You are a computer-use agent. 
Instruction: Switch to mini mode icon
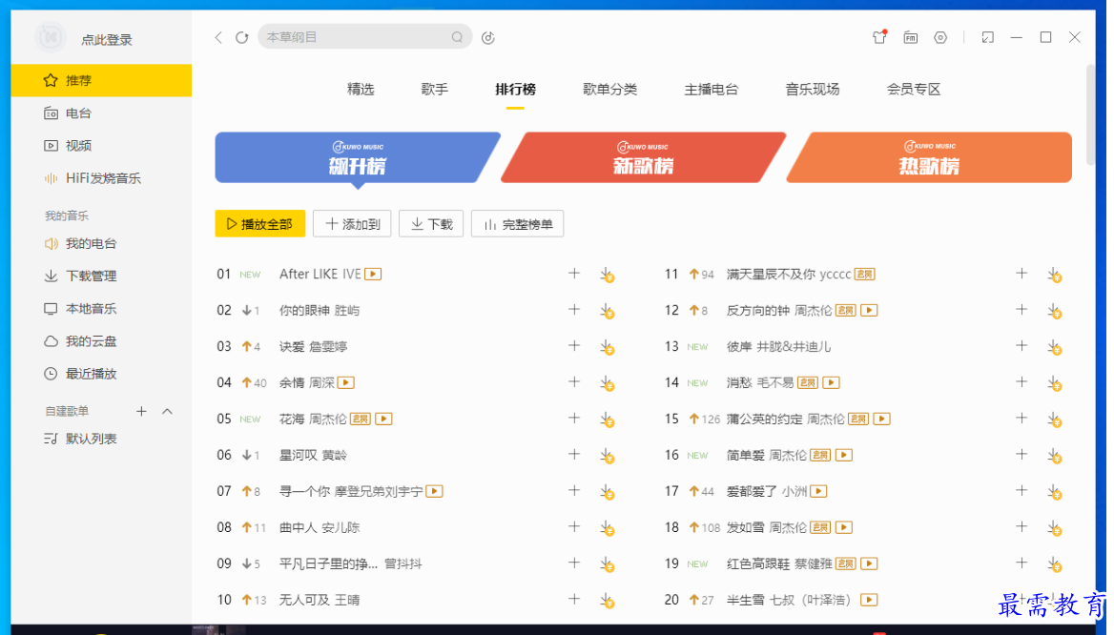(987, 37)
